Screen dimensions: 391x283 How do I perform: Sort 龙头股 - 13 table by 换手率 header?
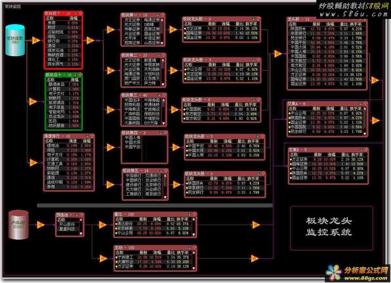(356, 24)
